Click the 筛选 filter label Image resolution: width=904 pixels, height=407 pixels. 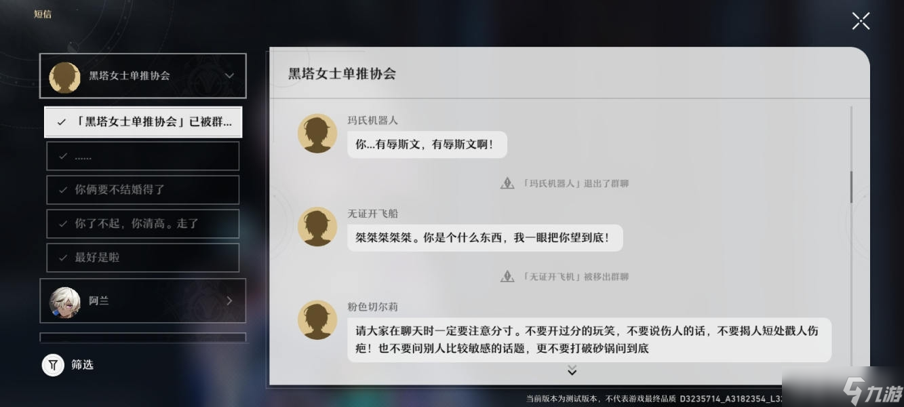tap(82, 365)
